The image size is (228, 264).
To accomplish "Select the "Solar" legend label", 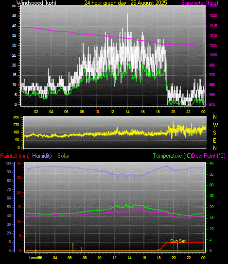I will pos(63,156).
